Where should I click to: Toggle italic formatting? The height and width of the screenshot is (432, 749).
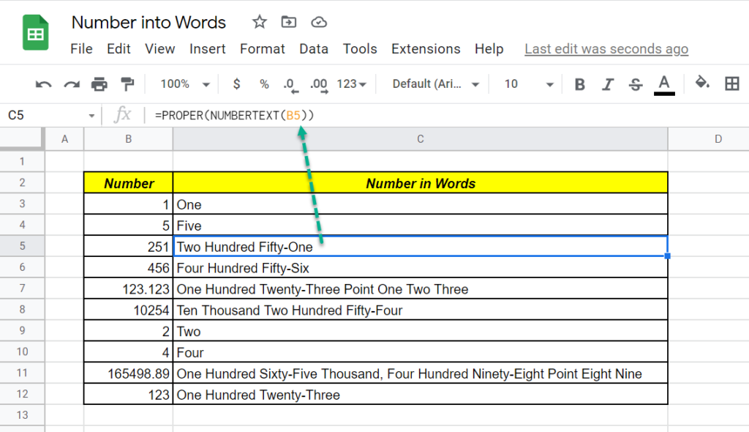click(608, 84)
